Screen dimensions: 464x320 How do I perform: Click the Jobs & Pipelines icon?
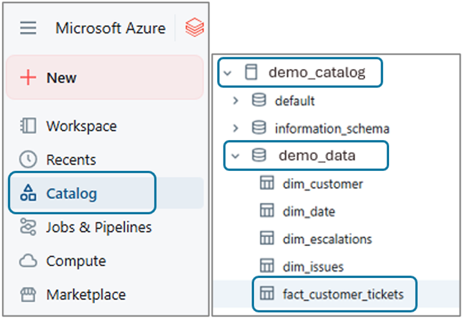pos(28,227)
